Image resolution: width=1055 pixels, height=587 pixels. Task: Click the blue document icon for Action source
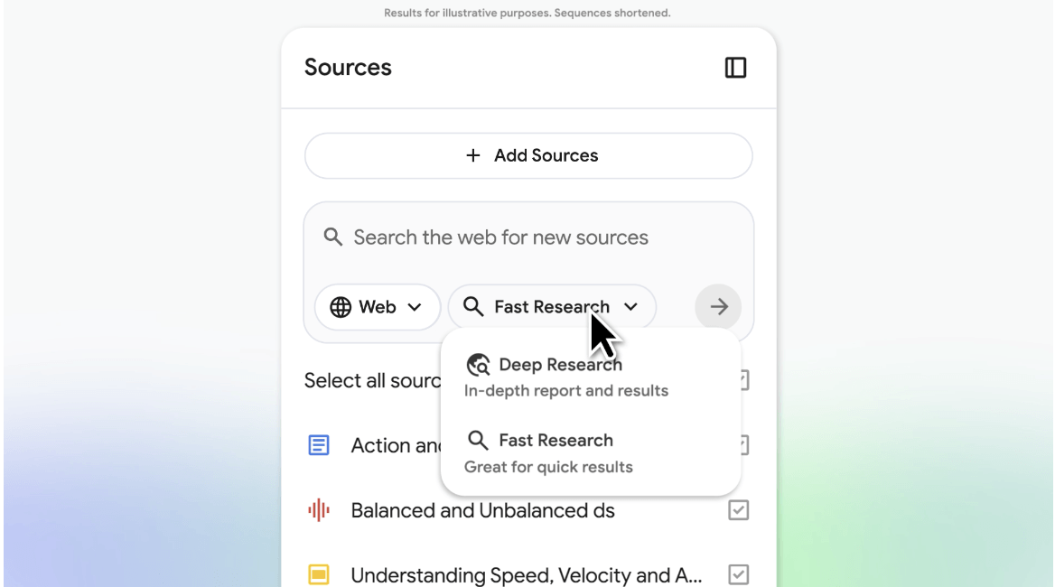319,445
